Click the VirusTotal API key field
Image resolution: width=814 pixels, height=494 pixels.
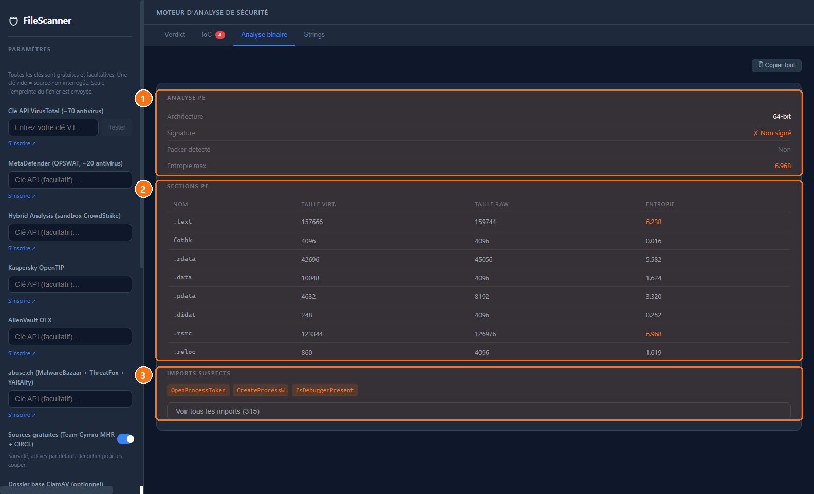53,127
